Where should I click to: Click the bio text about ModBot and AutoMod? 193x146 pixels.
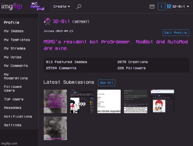(x=116, y=45)
